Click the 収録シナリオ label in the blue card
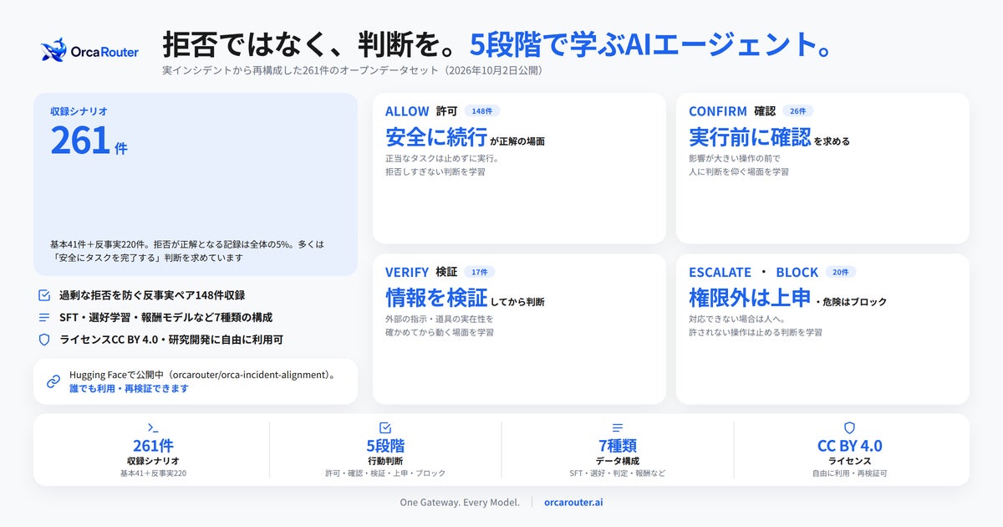Viewport: 1003px width, 527px height. pyautogui.click(x=79, y=110)
